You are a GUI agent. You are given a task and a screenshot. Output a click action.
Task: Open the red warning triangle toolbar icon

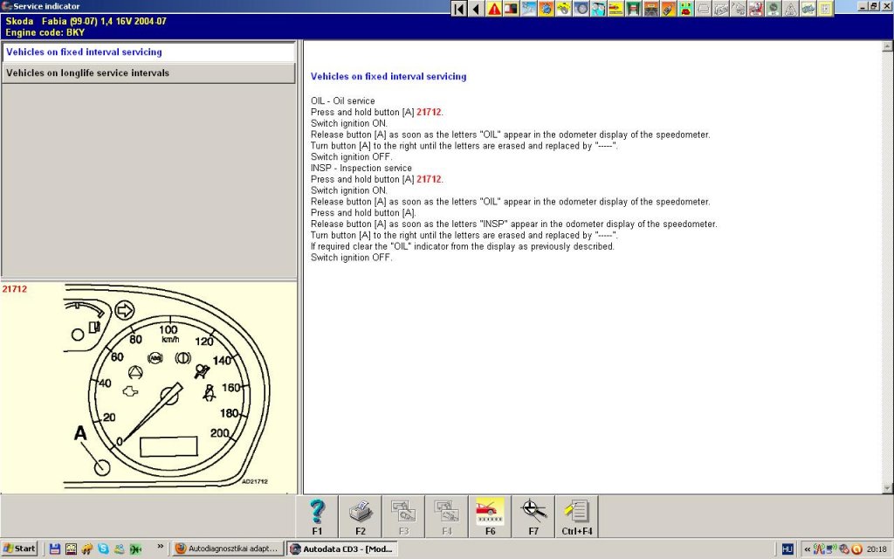tap(494, 9)
